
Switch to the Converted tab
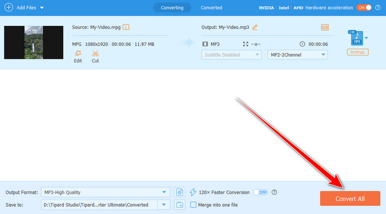pos(211,8)
